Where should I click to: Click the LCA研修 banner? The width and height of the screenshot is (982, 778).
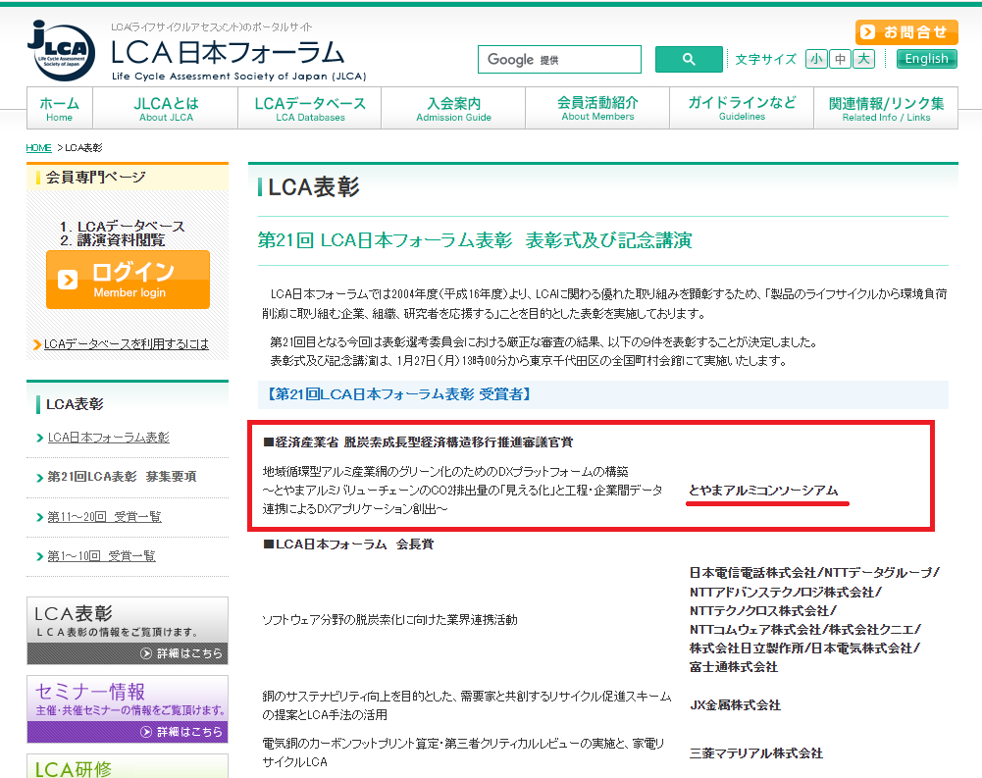pos(128,766)
